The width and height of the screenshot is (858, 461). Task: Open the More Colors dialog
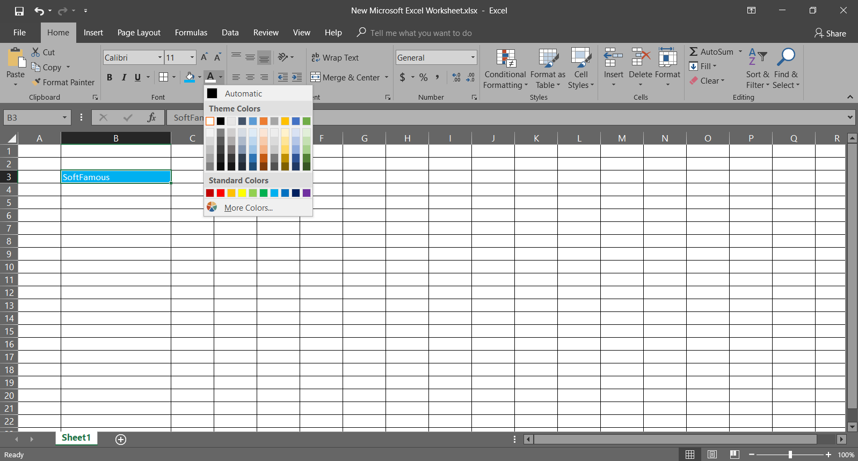[248, 208]
